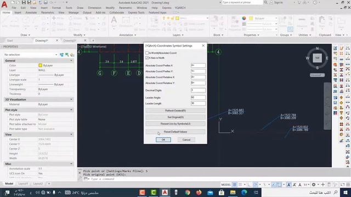
Task: Open Microsoft Edge from the taskbar
Action: click(x=244, y=192)
